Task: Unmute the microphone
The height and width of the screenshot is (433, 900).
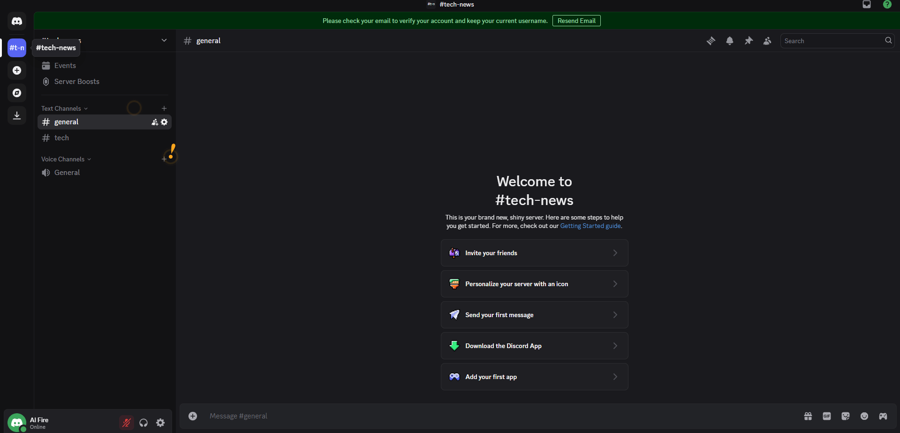Action: [127, 423]
